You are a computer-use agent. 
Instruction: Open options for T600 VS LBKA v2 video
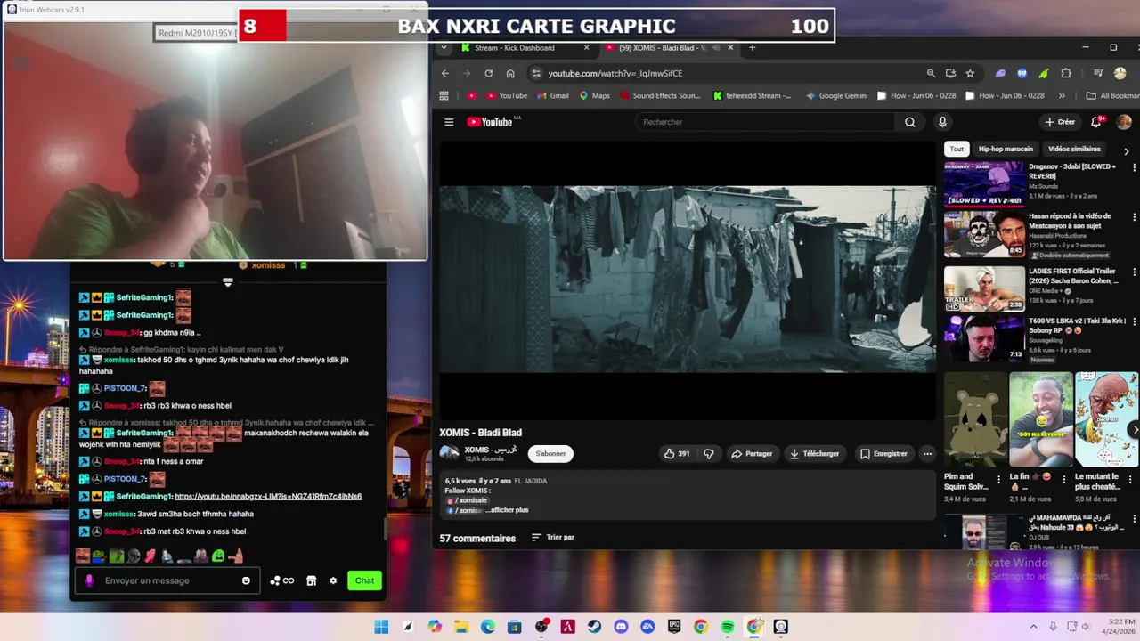[x=1134, y=320]
